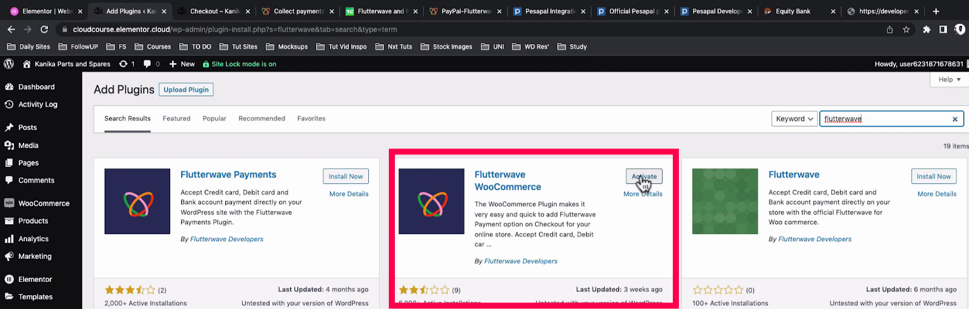Open the Daily Sites bookmarks folder
The height and width of the screenshot is (309, 969).
(x=28, y=47)
